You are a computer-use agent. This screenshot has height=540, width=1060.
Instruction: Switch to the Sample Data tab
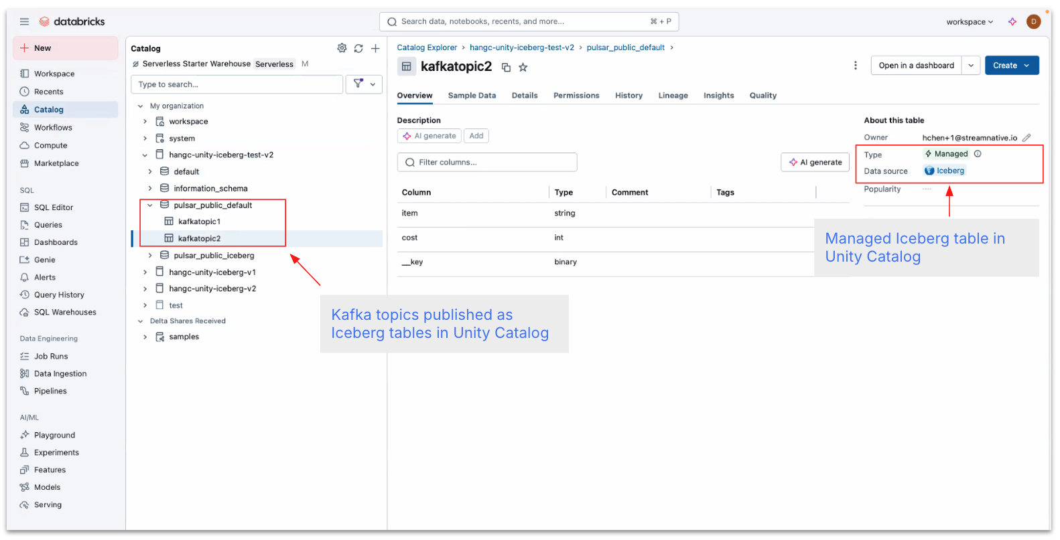[472, 96]
